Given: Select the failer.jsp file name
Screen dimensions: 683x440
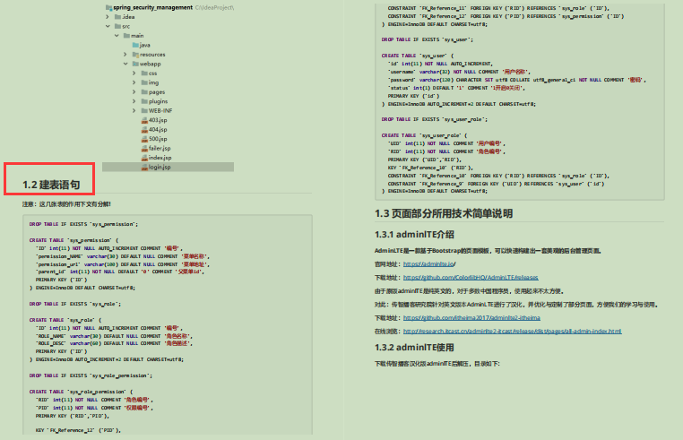Looking at the screenshot, I should pyautogui.click(x=160, y=149).
